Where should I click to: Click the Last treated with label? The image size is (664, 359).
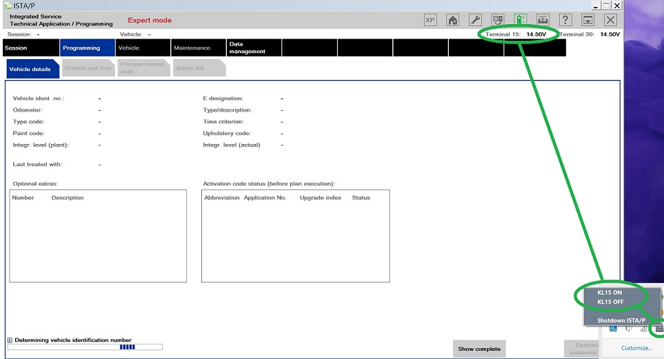[x=37, y=164]
